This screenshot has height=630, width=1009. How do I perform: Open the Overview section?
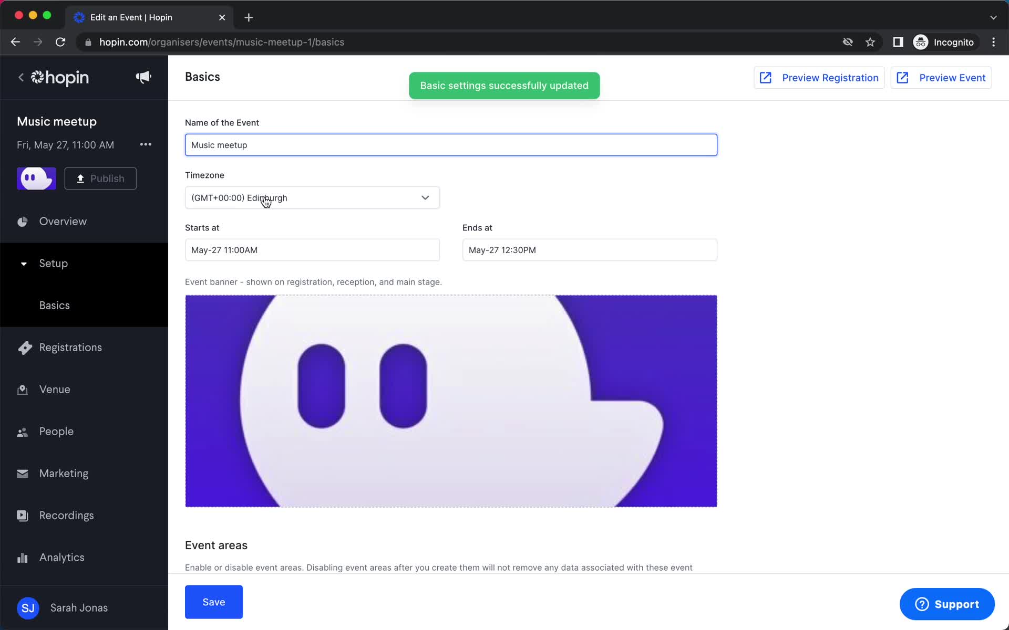(x=63, y=222)
